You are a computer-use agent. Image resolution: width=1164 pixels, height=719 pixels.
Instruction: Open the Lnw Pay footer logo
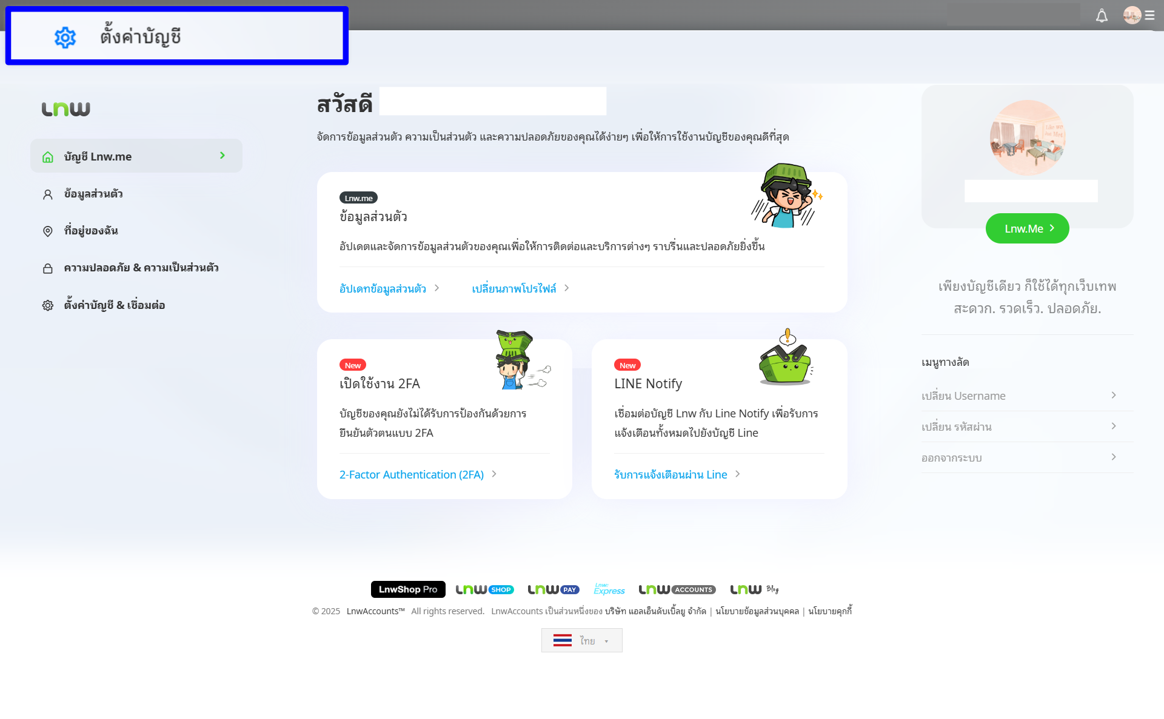[x=553, y=589]
